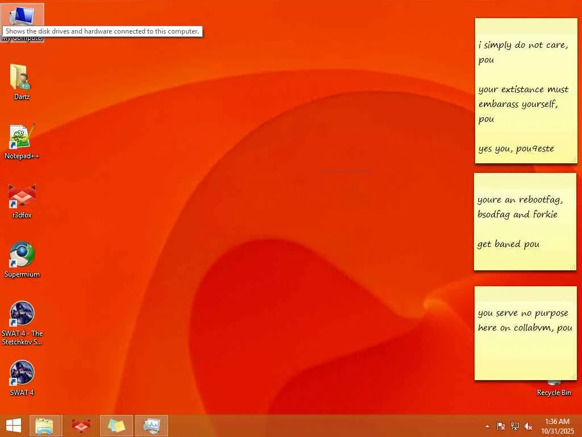This screenshot has height=437, width=582.
Task: Click the text 'bsodfag and forkie'
Action: point(517,215)
